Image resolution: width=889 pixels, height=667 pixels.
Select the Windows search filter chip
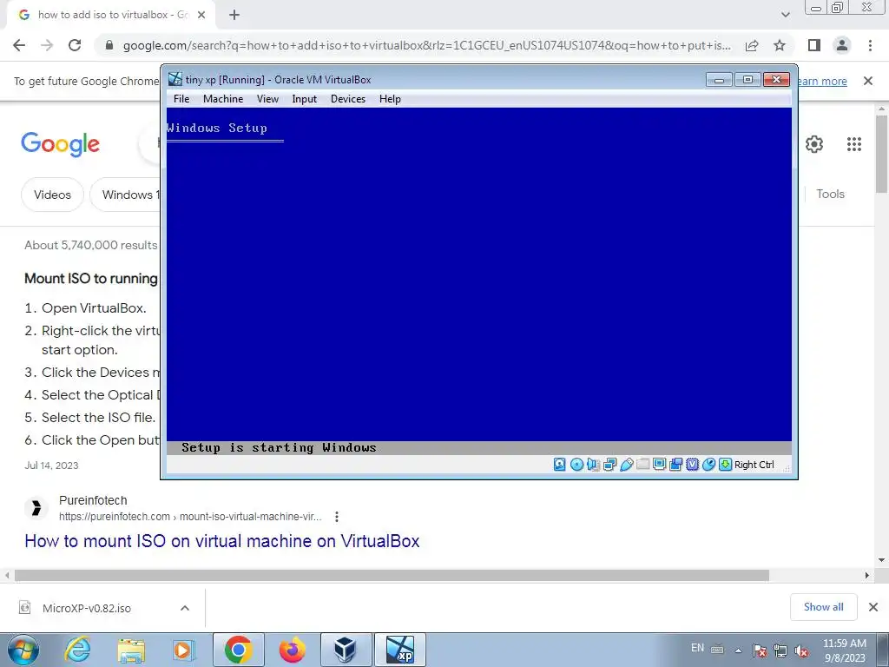(126, 195)
